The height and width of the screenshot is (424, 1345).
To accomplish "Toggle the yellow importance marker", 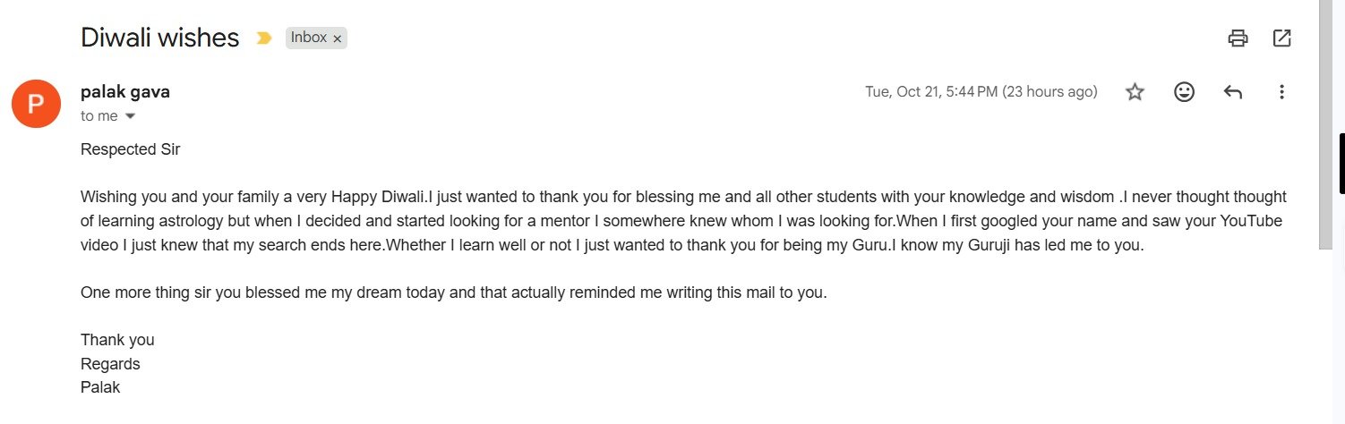I will [x=263, y=38].
